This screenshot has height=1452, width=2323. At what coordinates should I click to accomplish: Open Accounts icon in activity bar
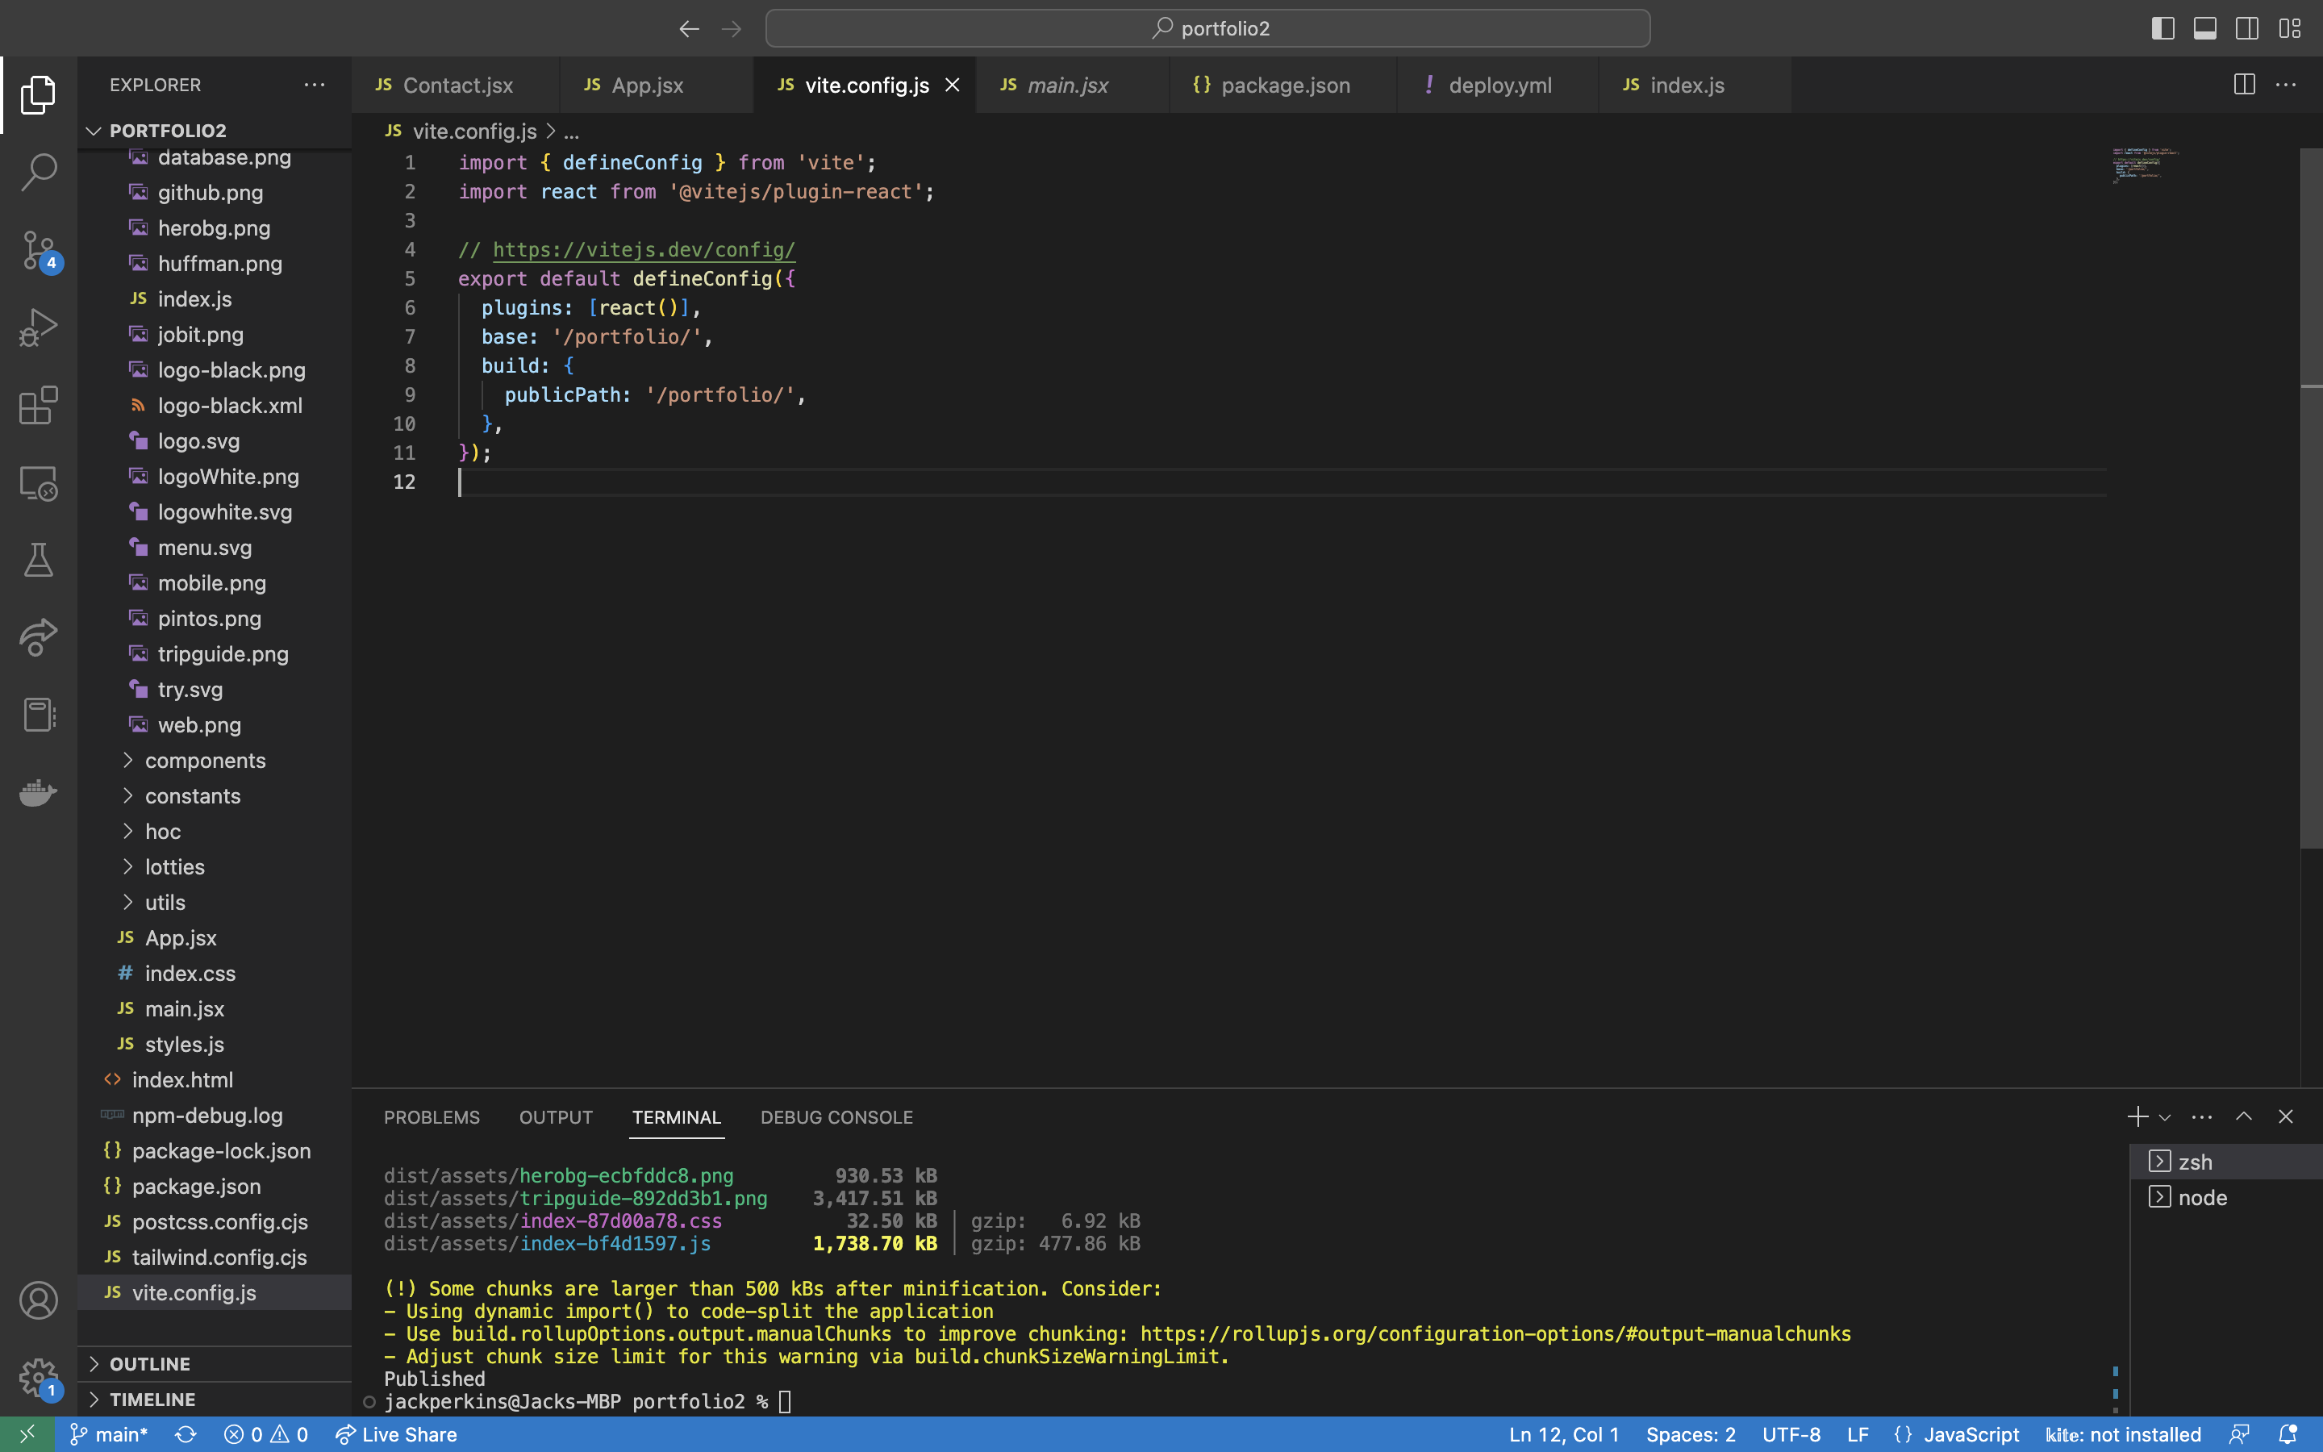39,1300
